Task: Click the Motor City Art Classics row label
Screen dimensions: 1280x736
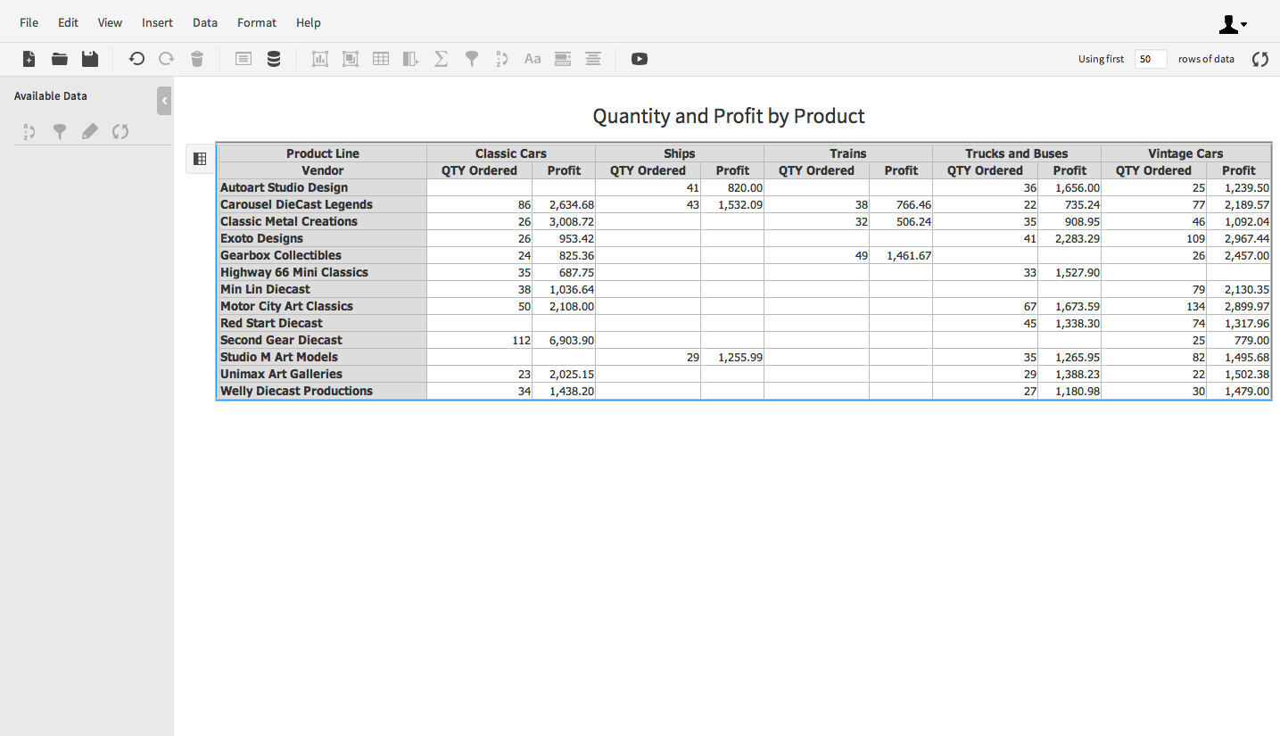Action: [323, 306]
